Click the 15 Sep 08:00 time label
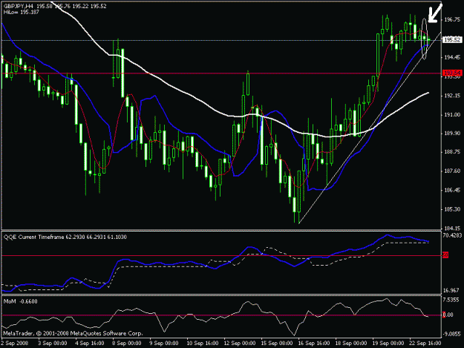The width and height of the screenshot is (464, 348). coord(277,343)
